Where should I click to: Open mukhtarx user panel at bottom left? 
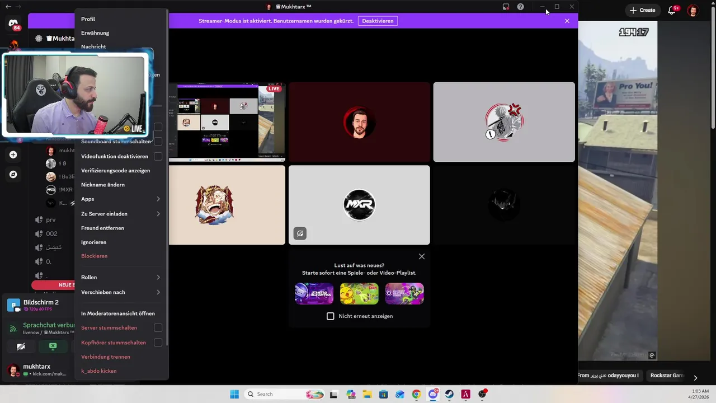(38, 369)
